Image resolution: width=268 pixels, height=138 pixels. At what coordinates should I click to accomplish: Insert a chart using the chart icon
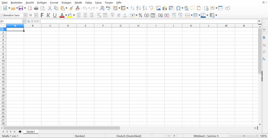click(164, 8)
